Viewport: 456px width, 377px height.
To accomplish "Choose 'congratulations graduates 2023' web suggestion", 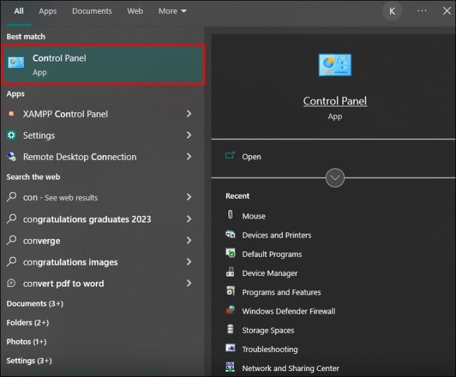I will (x=87, y=219).
